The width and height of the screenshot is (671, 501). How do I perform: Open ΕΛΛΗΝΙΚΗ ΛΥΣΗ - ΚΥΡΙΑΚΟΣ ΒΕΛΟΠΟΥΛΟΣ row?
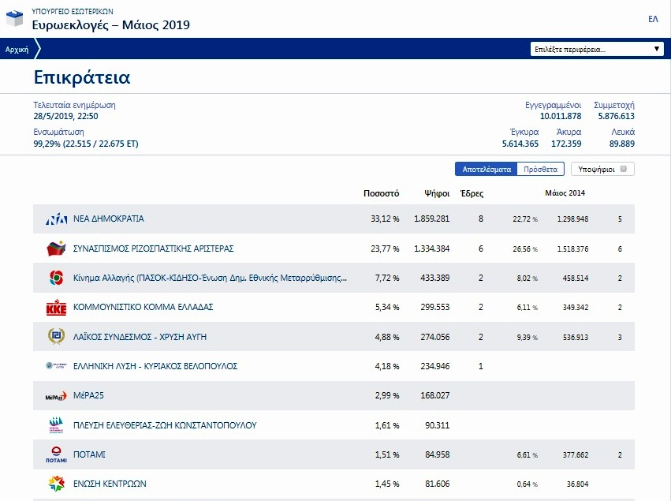pyautogui.click(x=155, y=367)
